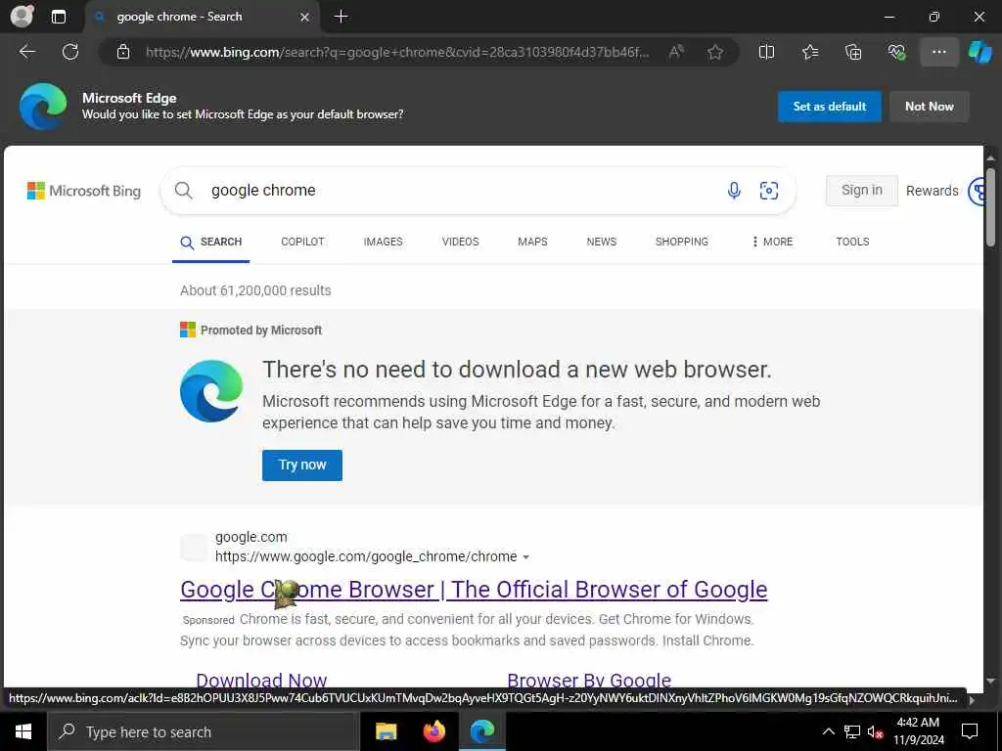Open TOOLS options

(852, 243)
